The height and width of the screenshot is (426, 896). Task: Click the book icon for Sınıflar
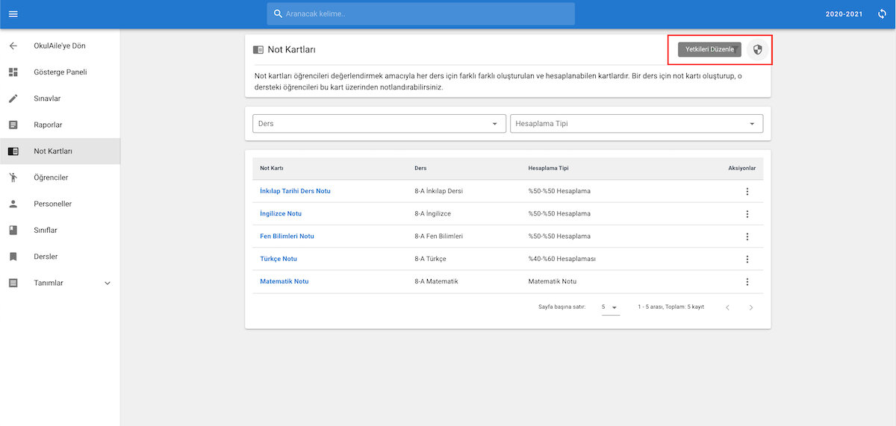pos(13,231)
